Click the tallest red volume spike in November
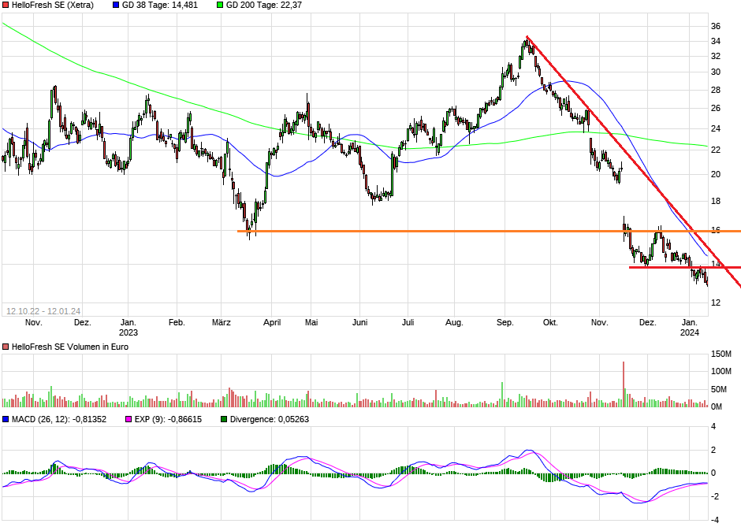 coord(624,384)
